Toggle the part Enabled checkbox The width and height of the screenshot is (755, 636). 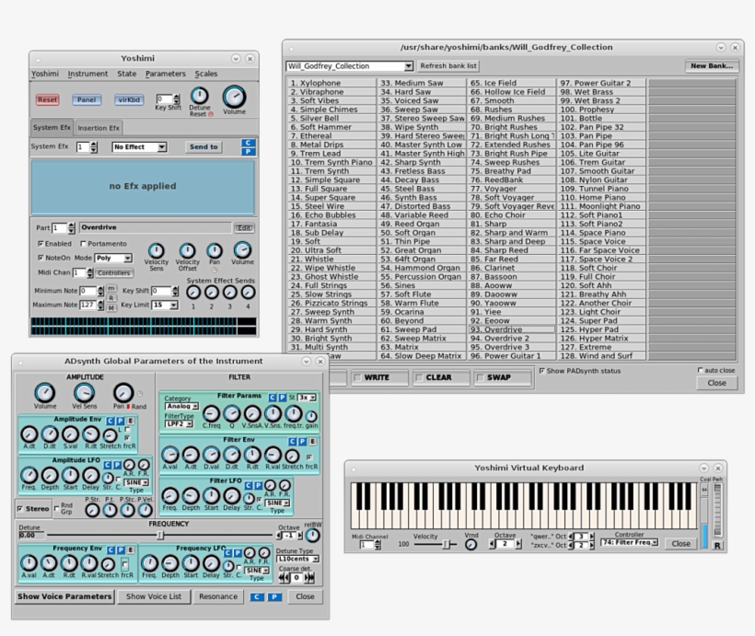41,244
